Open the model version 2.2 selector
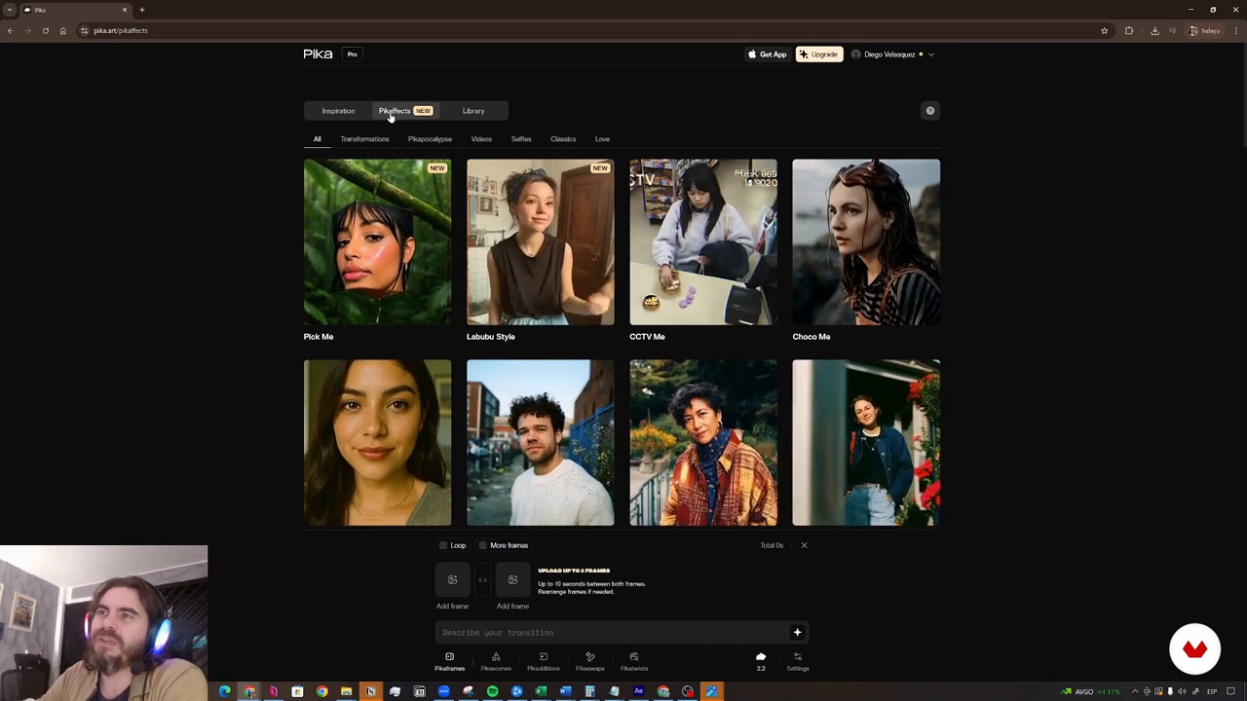 (761, 661)
